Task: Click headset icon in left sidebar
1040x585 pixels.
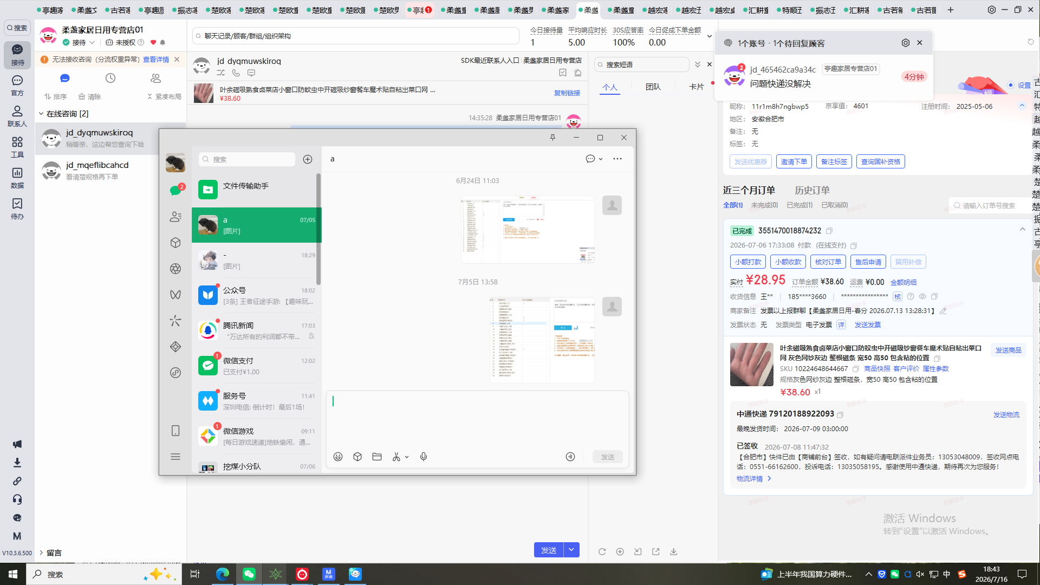Action: pos(17,499)
